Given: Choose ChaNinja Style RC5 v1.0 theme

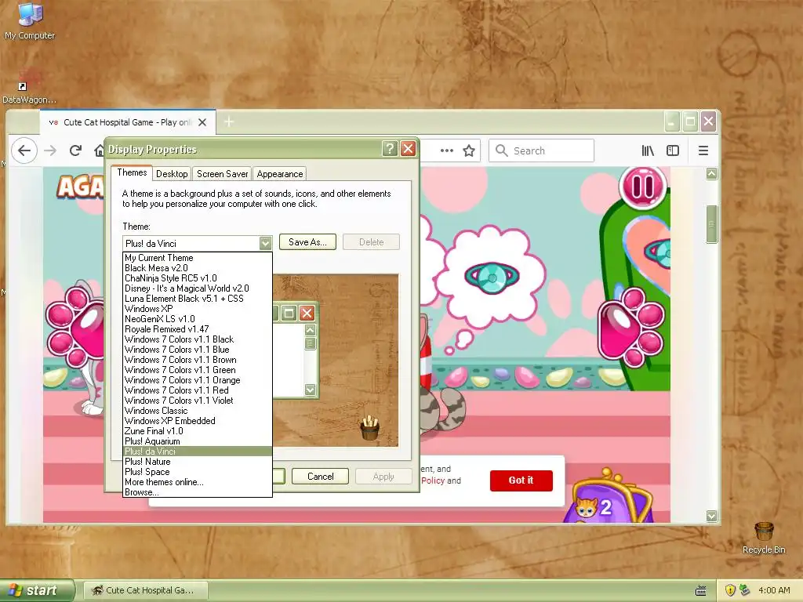Looking at the screenshot, I should [x=198, y=278].
